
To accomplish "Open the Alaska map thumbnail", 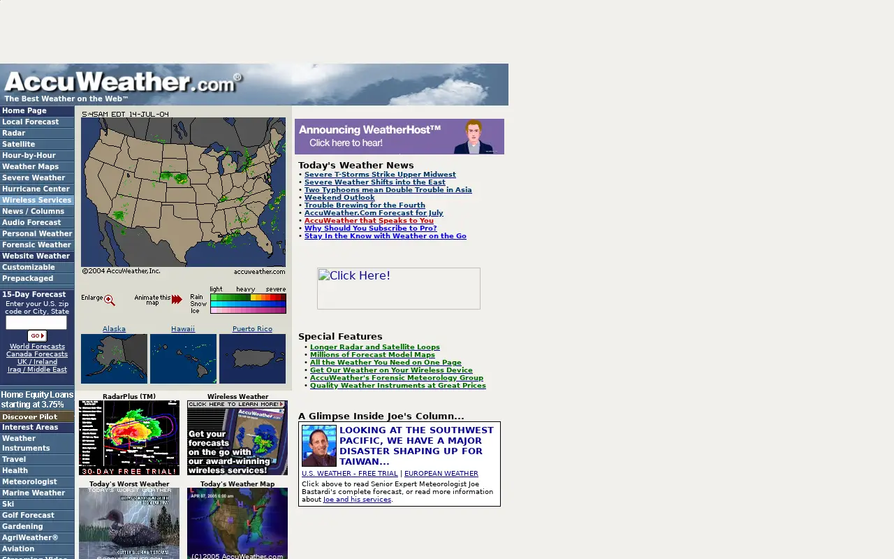I will pyautogui.click(x=114, y=358).
